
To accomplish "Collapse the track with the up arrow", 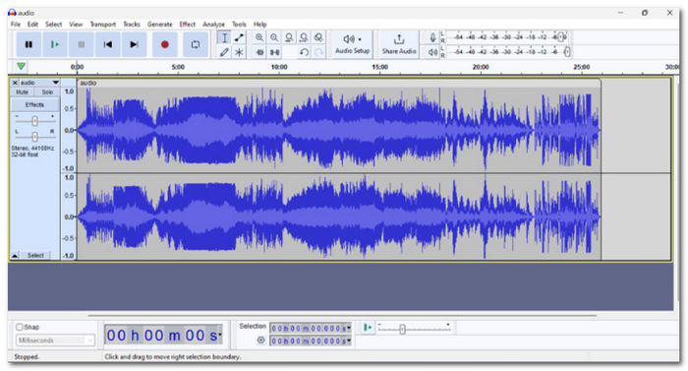I will [x=15, y=256].
